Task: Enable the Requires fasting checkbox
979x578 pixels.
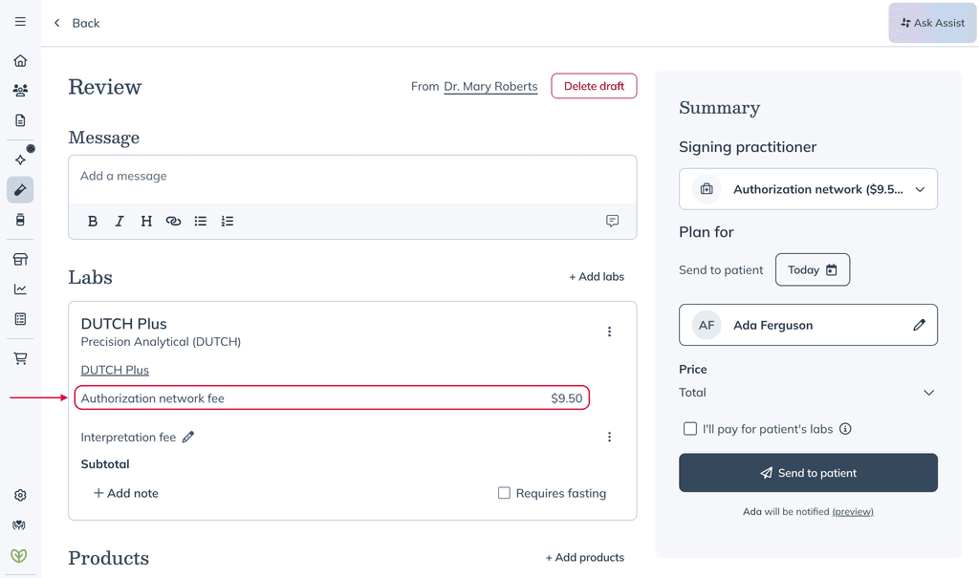Action: 504,493
